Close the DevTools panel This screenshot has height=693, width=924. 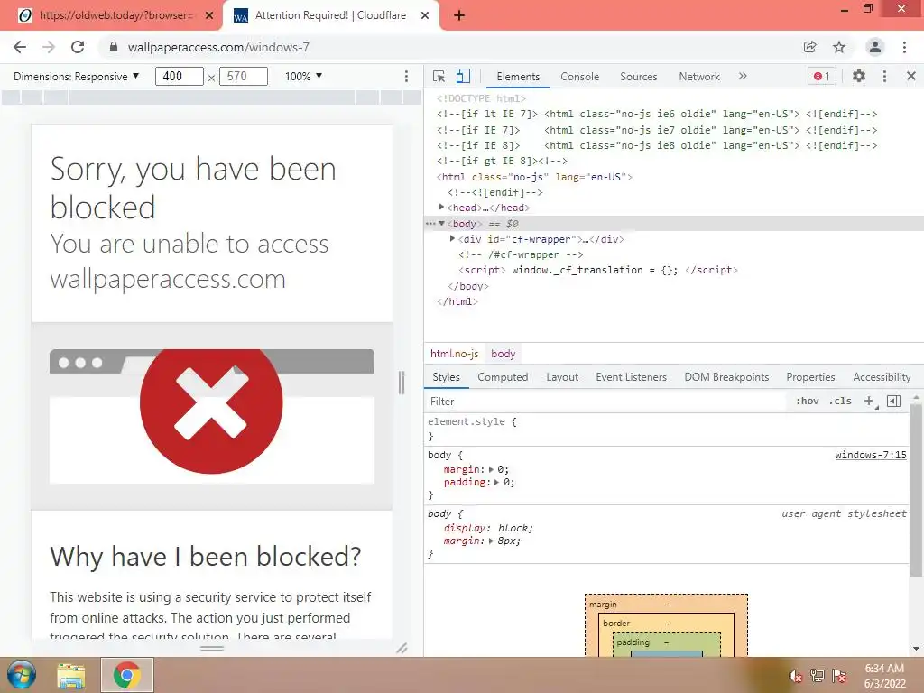click(911, 76)
